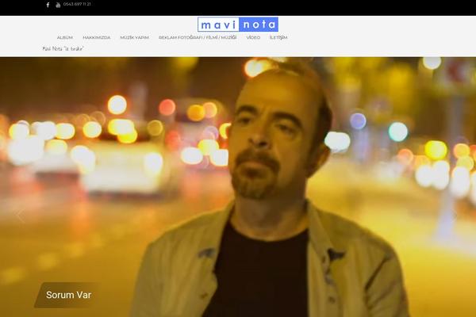
Task: Show previous slide with left arrow
Action: pos(21,215)
